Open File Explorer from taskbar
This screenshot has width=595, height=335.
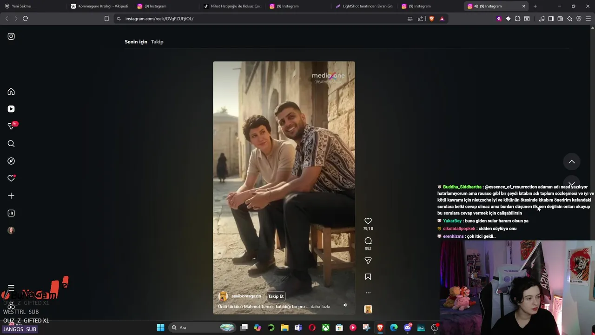[x=284, y=328]
